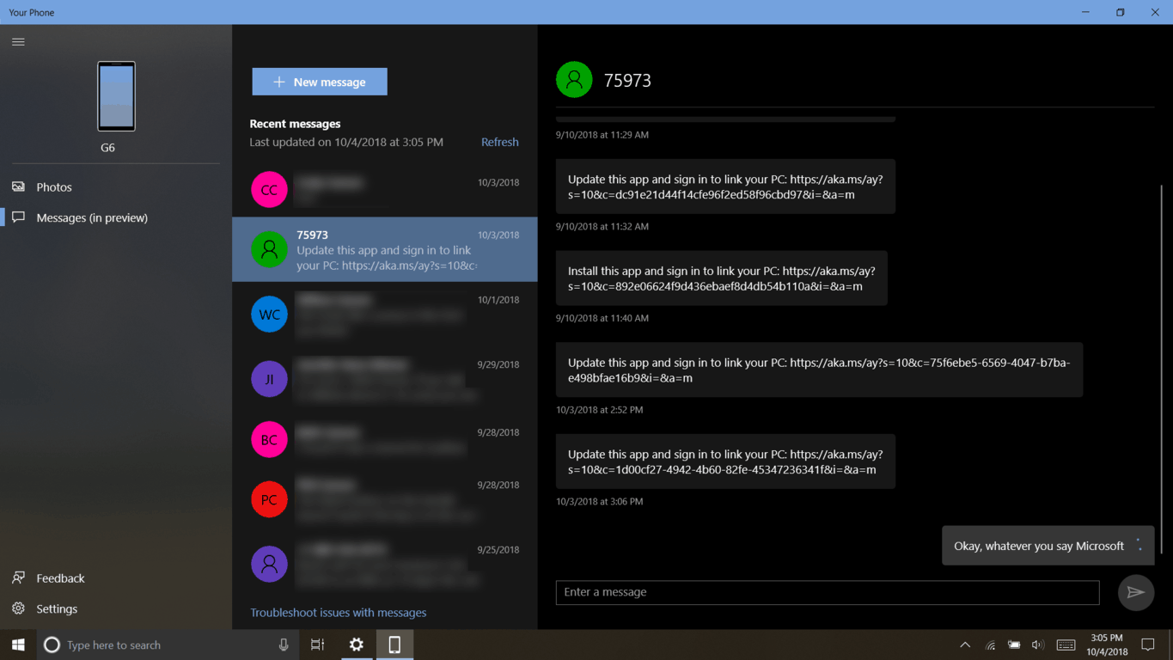The image size is (1173, 660).
Task: Open the Settings app on the taskbar
Action: coord(356,645)
